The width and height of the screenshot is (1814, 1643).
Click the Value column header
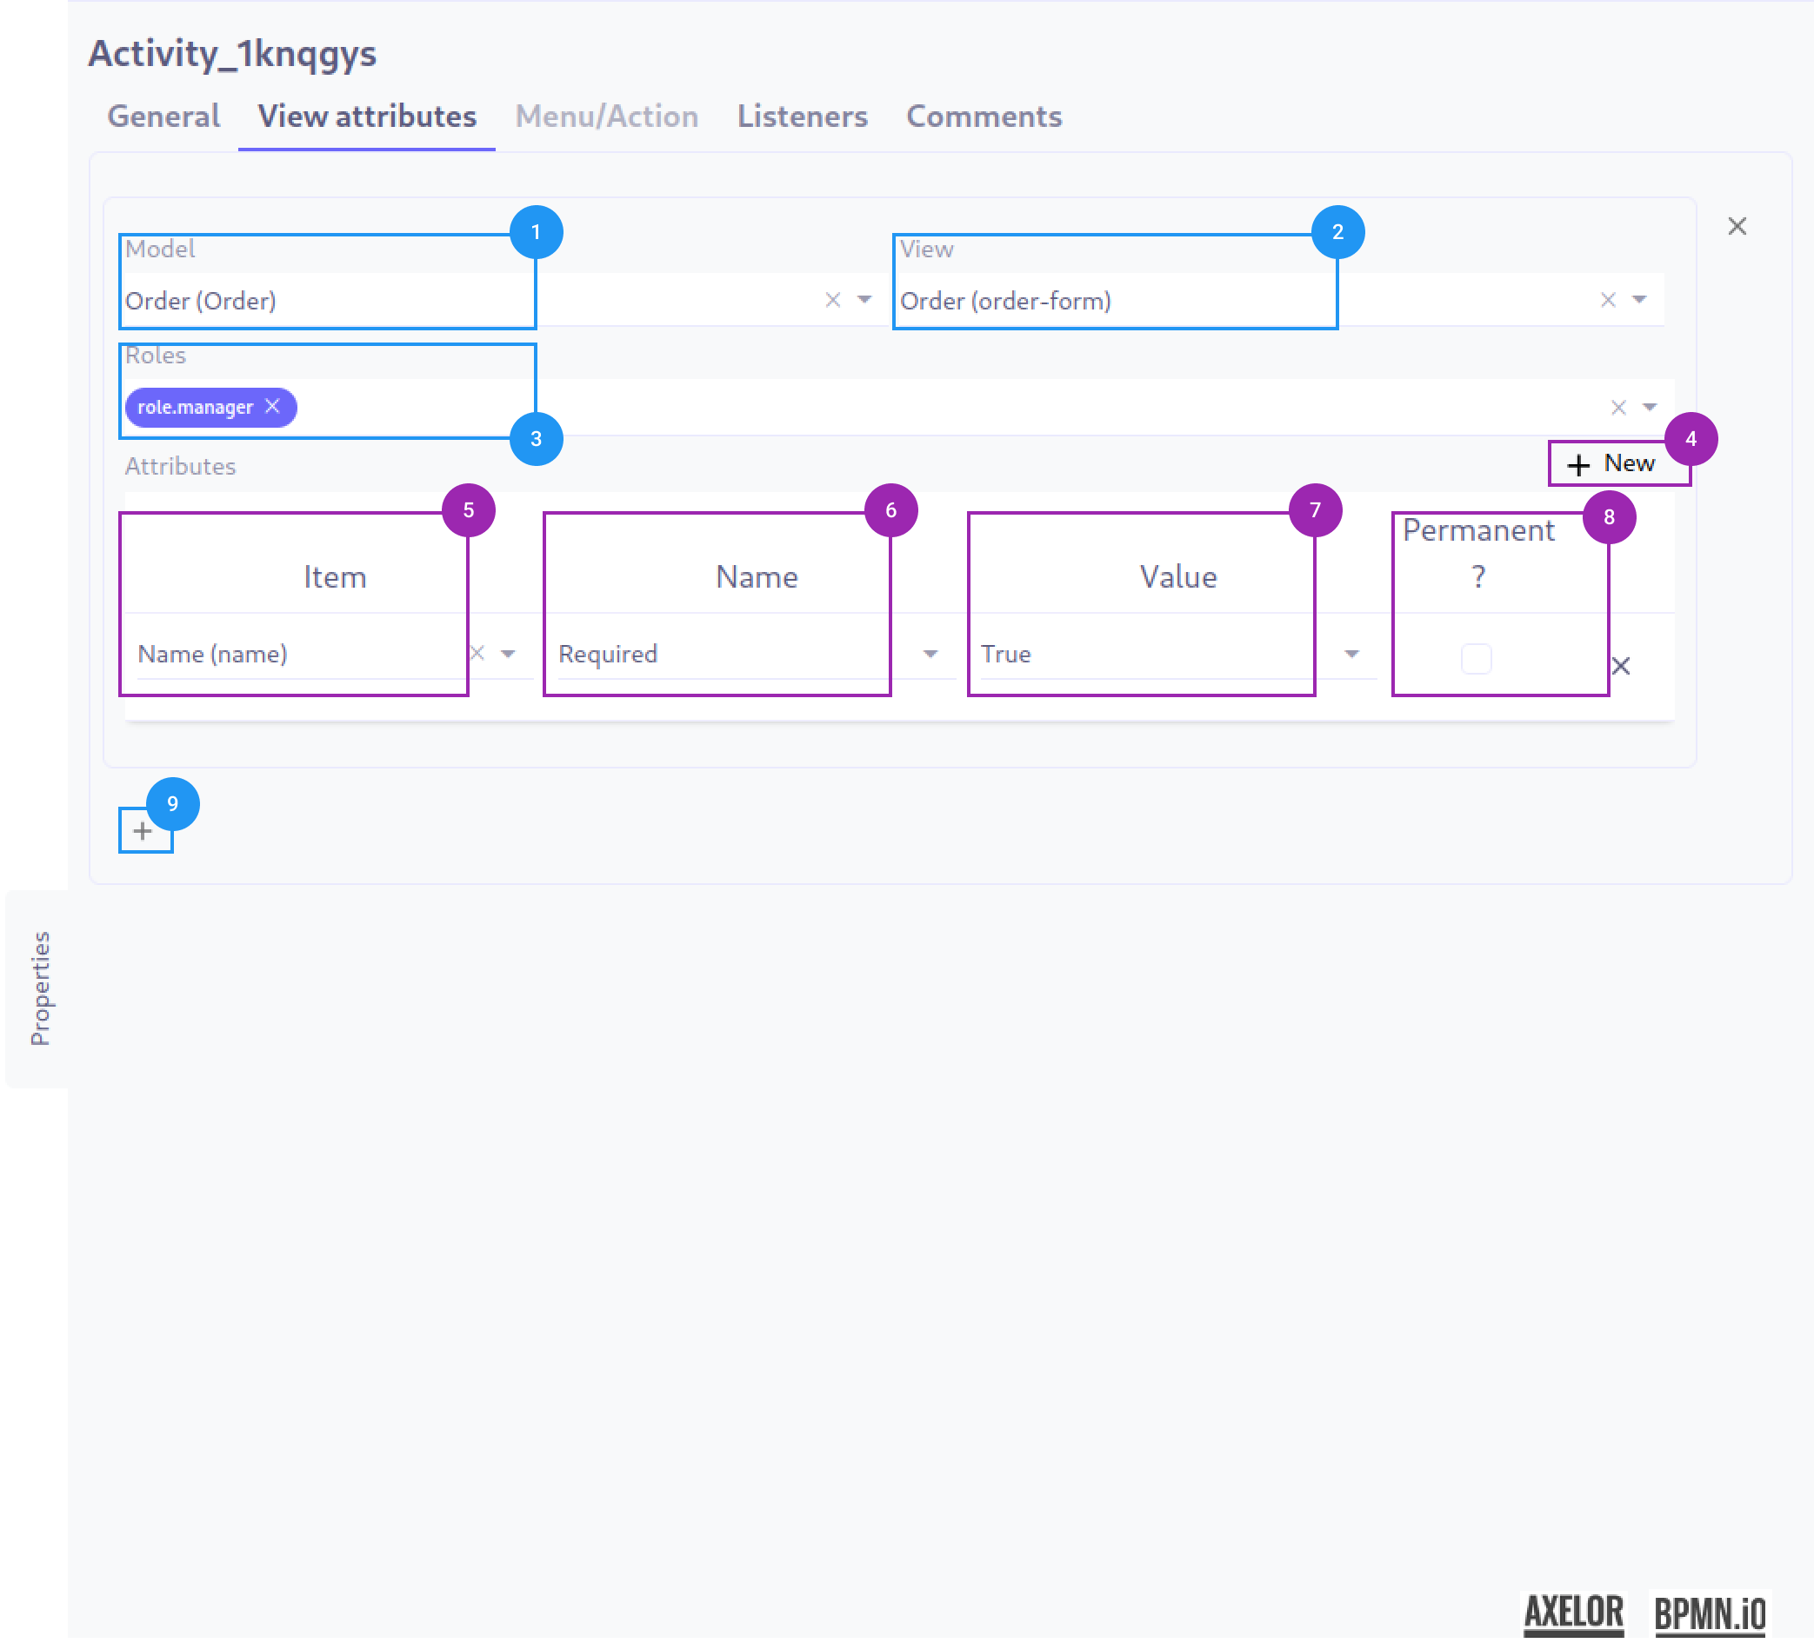pyautogui.click(x=1177, y=577)
